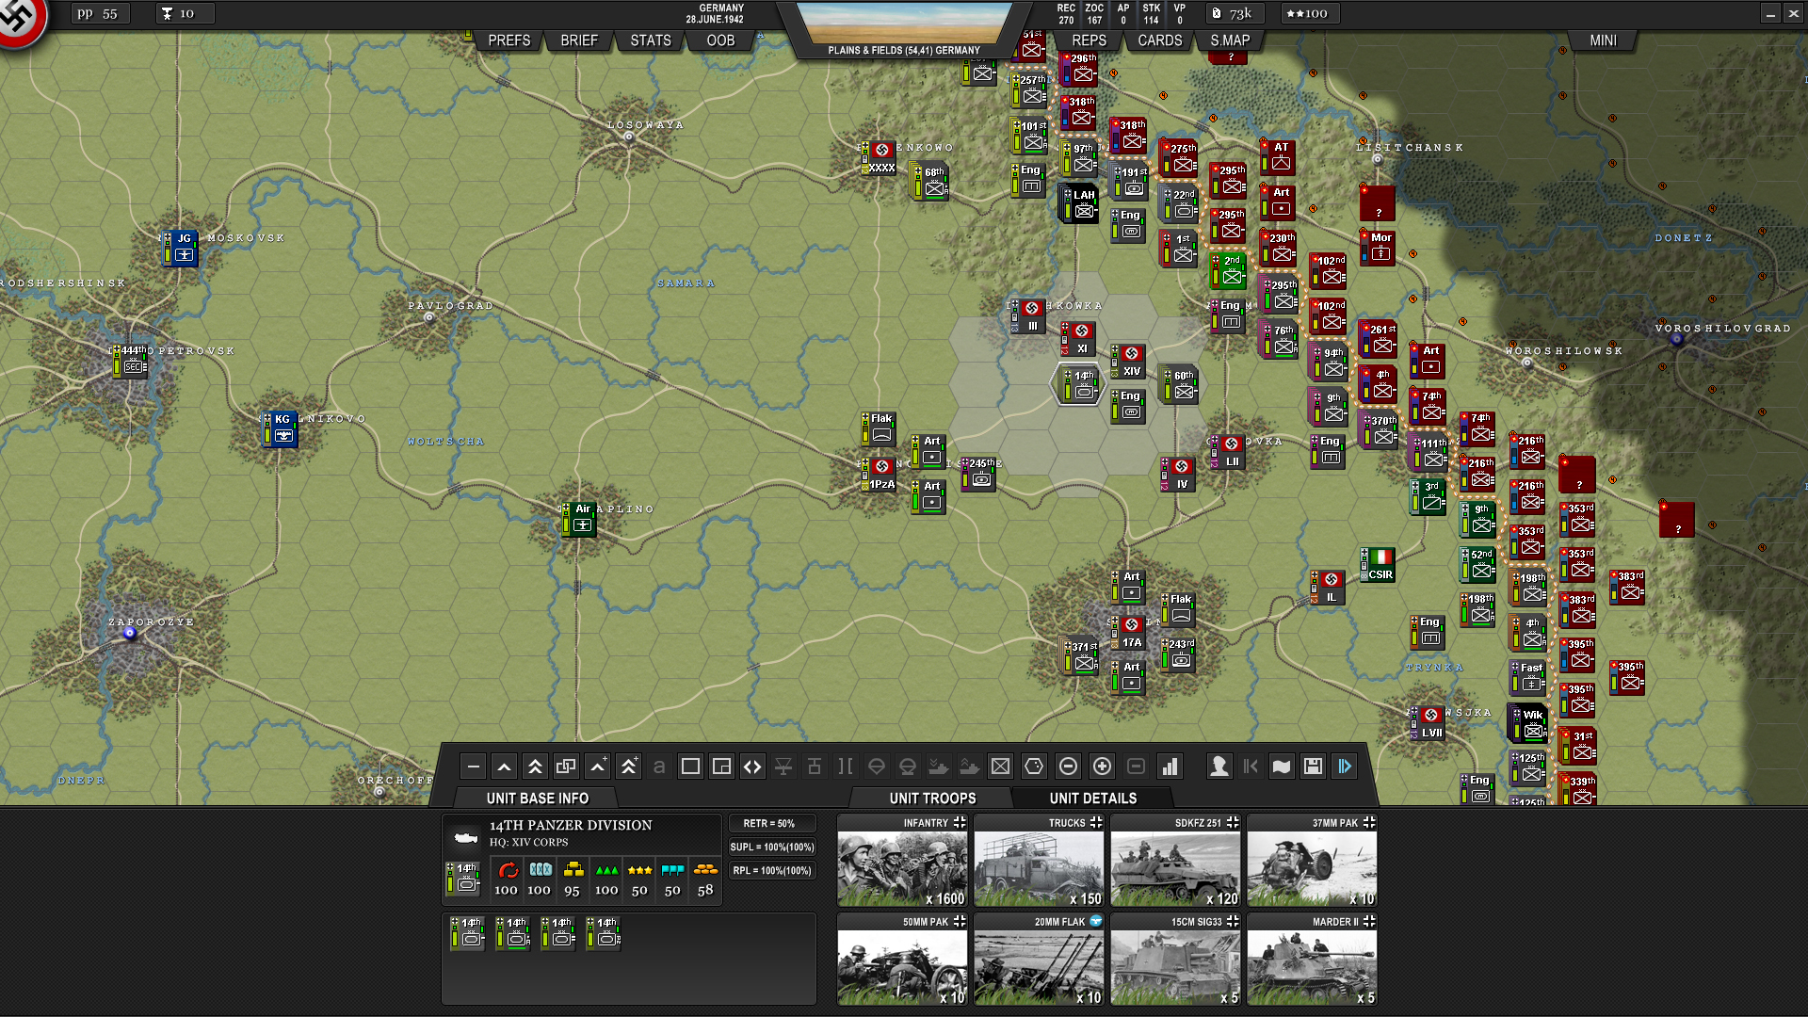Click the empty square frame toolbar icon
1808x1017 pixels.
[x=690, y=767]
